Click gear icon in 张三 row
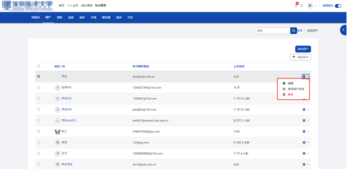 pyautogui.click(x=304, y=131)
